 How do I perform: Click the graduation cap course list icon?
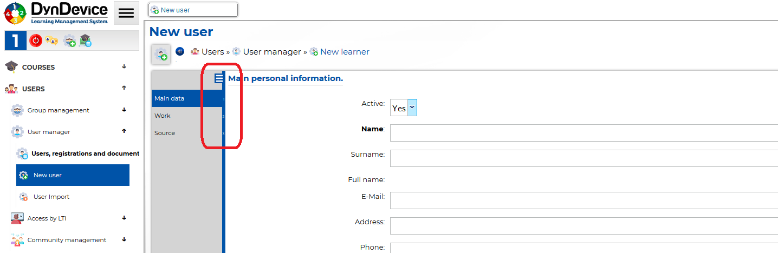click(x=86, y=41)
